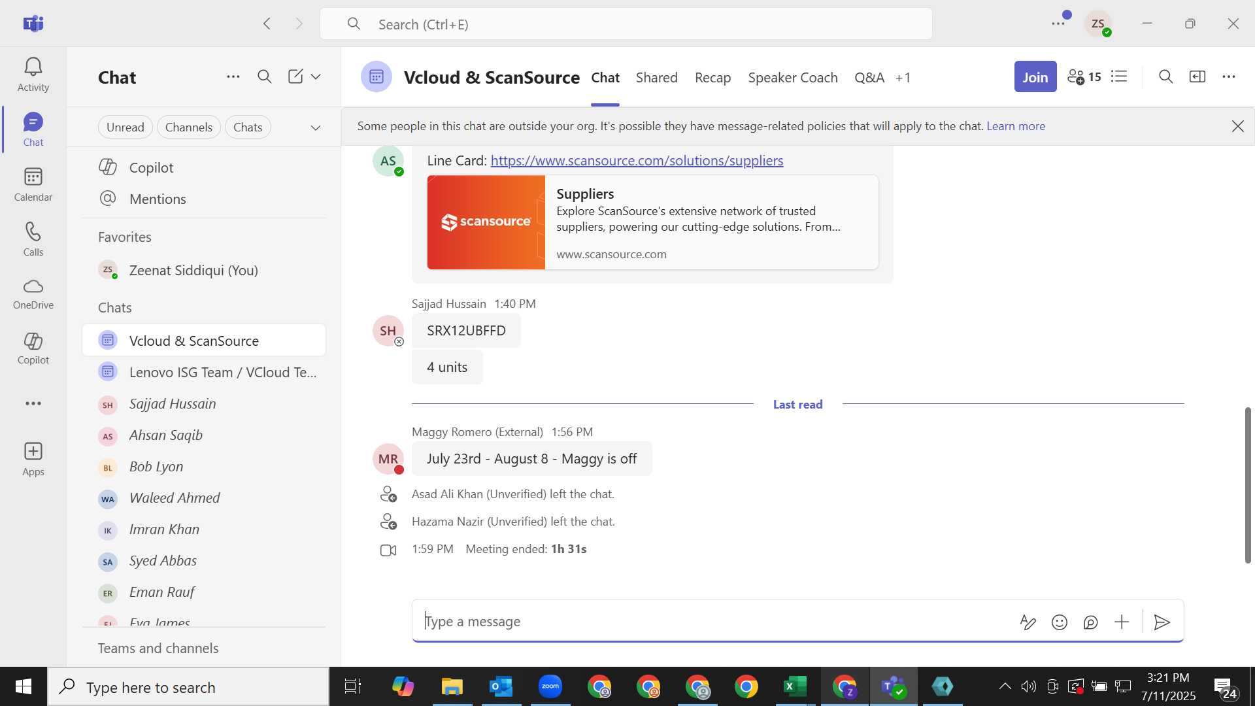Collapse the Favorites section
Screen dimensions: 1255x706
[125, 237]
